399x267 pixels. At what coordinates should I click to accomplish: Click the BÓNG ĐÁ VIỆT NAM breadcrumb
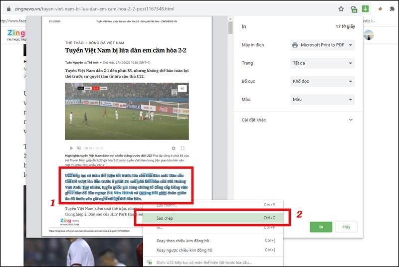(x=106, y=43)
